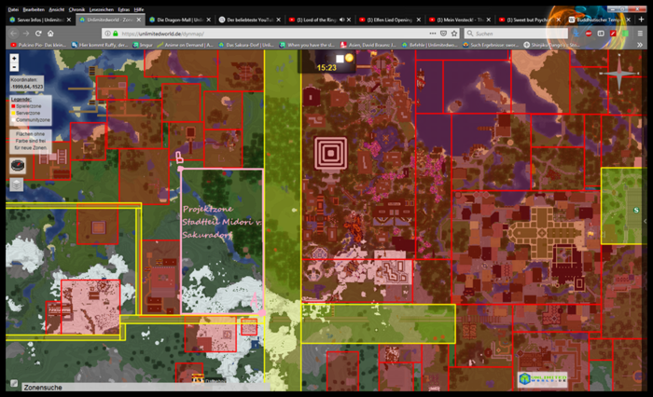Click the small icon beside Zonensuche

click(x=14, y=383)
